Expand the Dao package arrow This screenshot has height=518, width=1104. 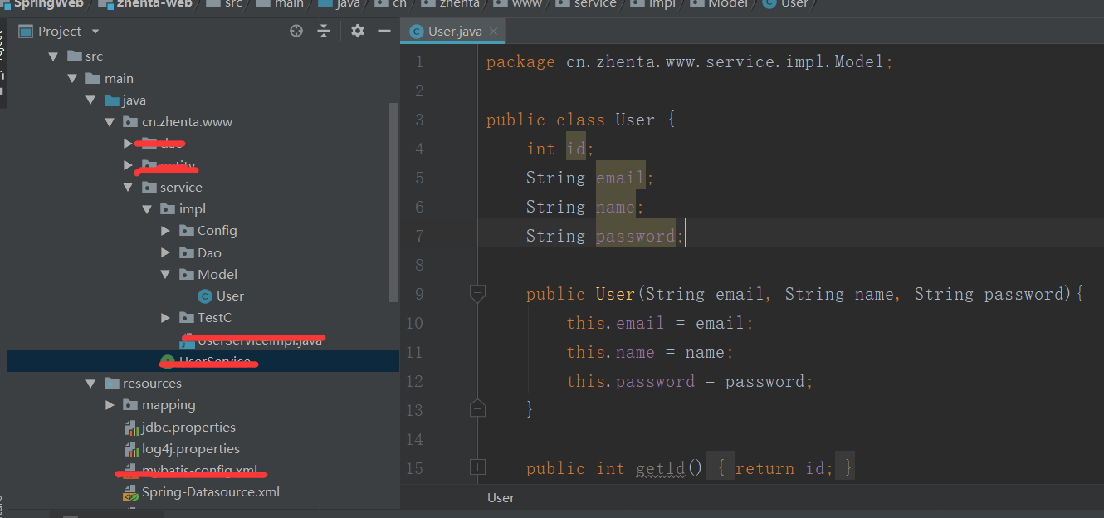165,252
